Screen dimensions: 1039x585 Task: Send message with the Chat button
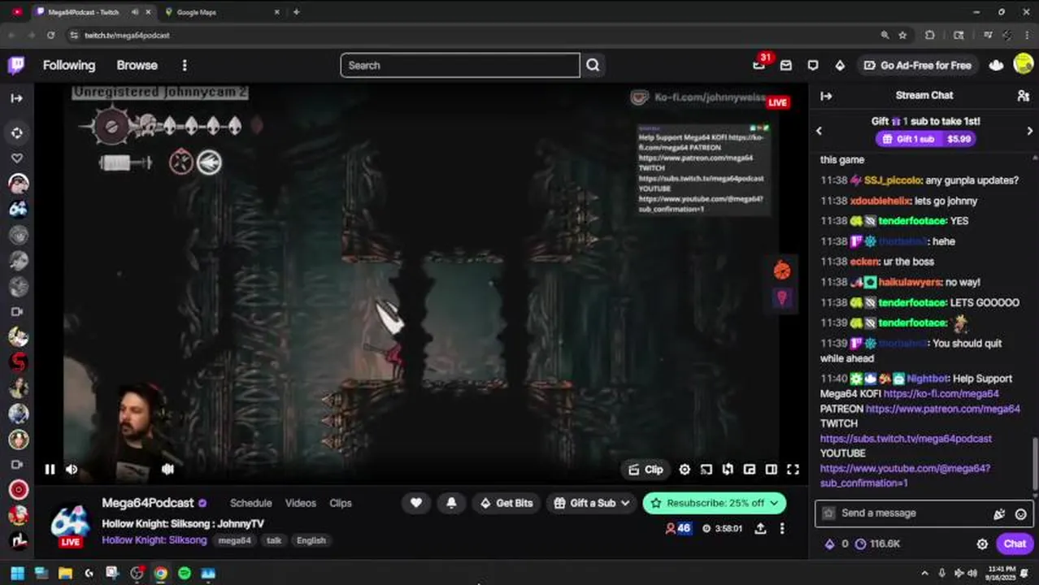tap(1015, 544)
